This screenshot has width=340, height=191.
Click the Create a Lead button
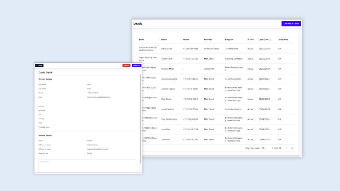click(x=291, y=24)
